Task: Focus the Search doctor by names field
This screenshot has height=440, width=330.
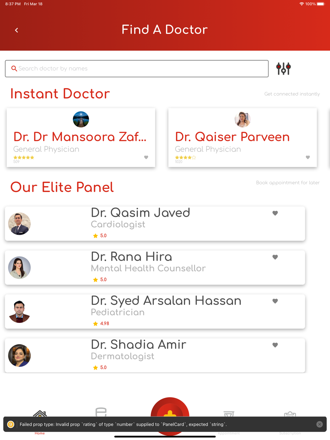Action: click(x=137, y=69)
